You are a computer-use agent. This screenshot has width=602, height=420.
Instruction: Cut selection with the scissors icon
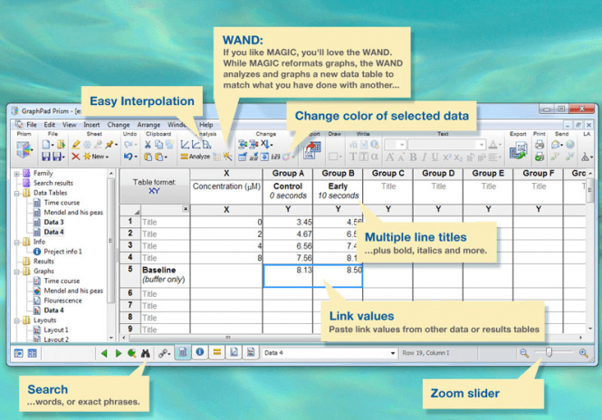point(148,144)
